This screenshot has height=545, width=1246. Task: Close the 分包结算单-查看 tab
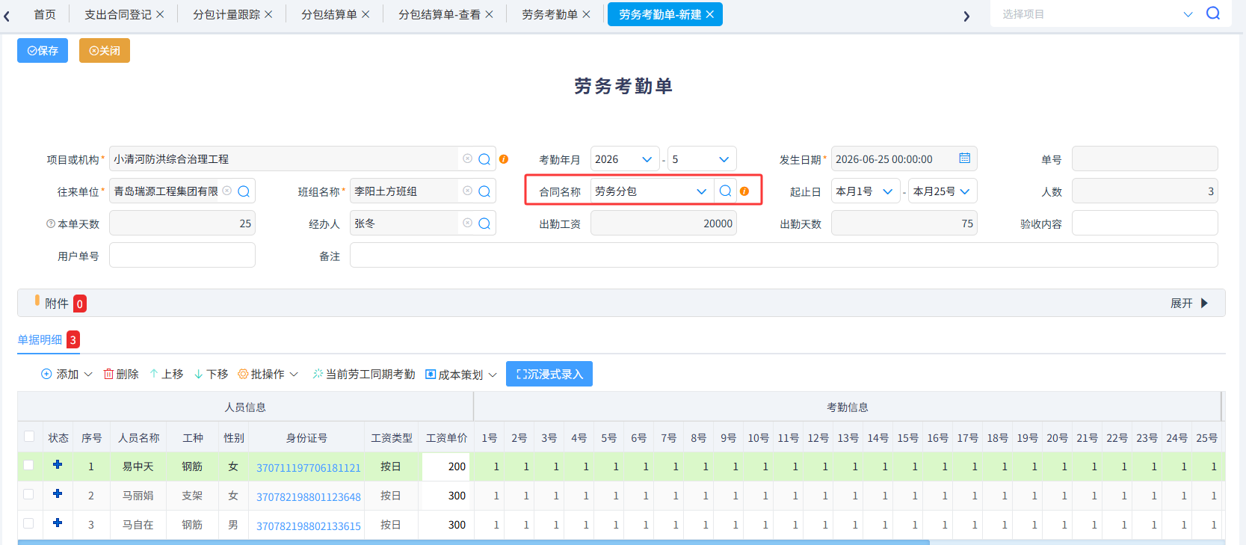coord(489,14)
